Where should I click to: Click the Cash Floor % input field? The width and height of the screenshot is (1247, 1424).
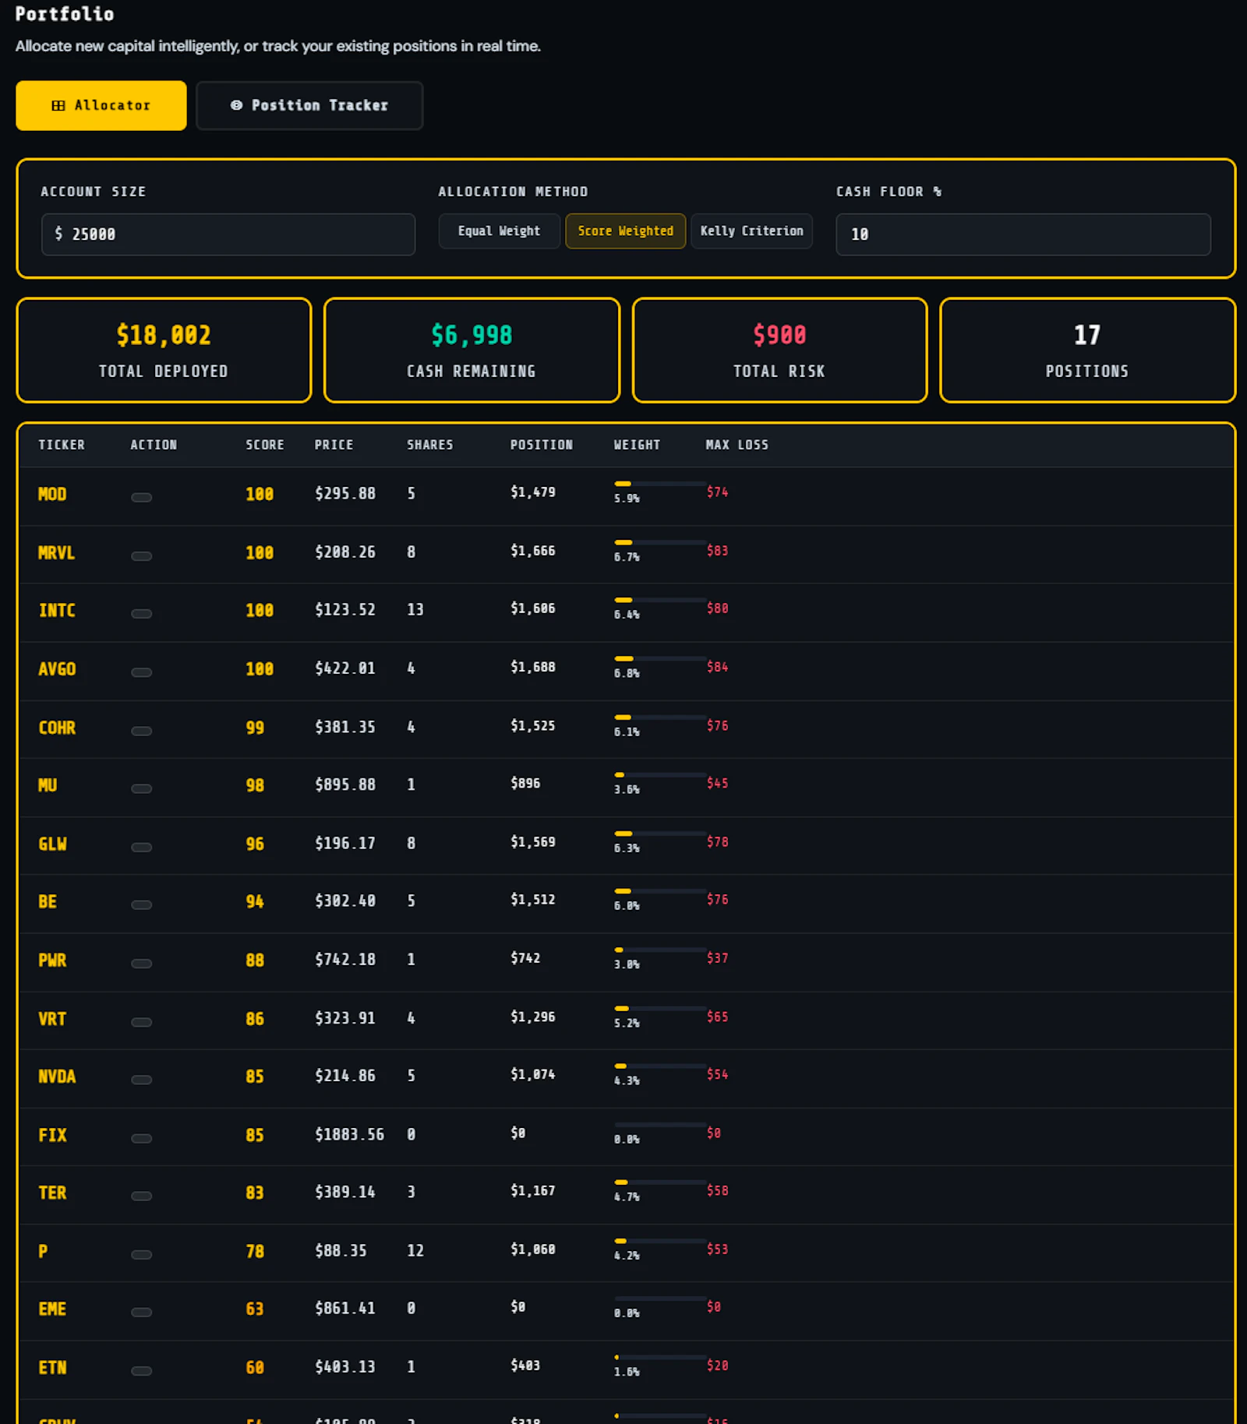1023,234
